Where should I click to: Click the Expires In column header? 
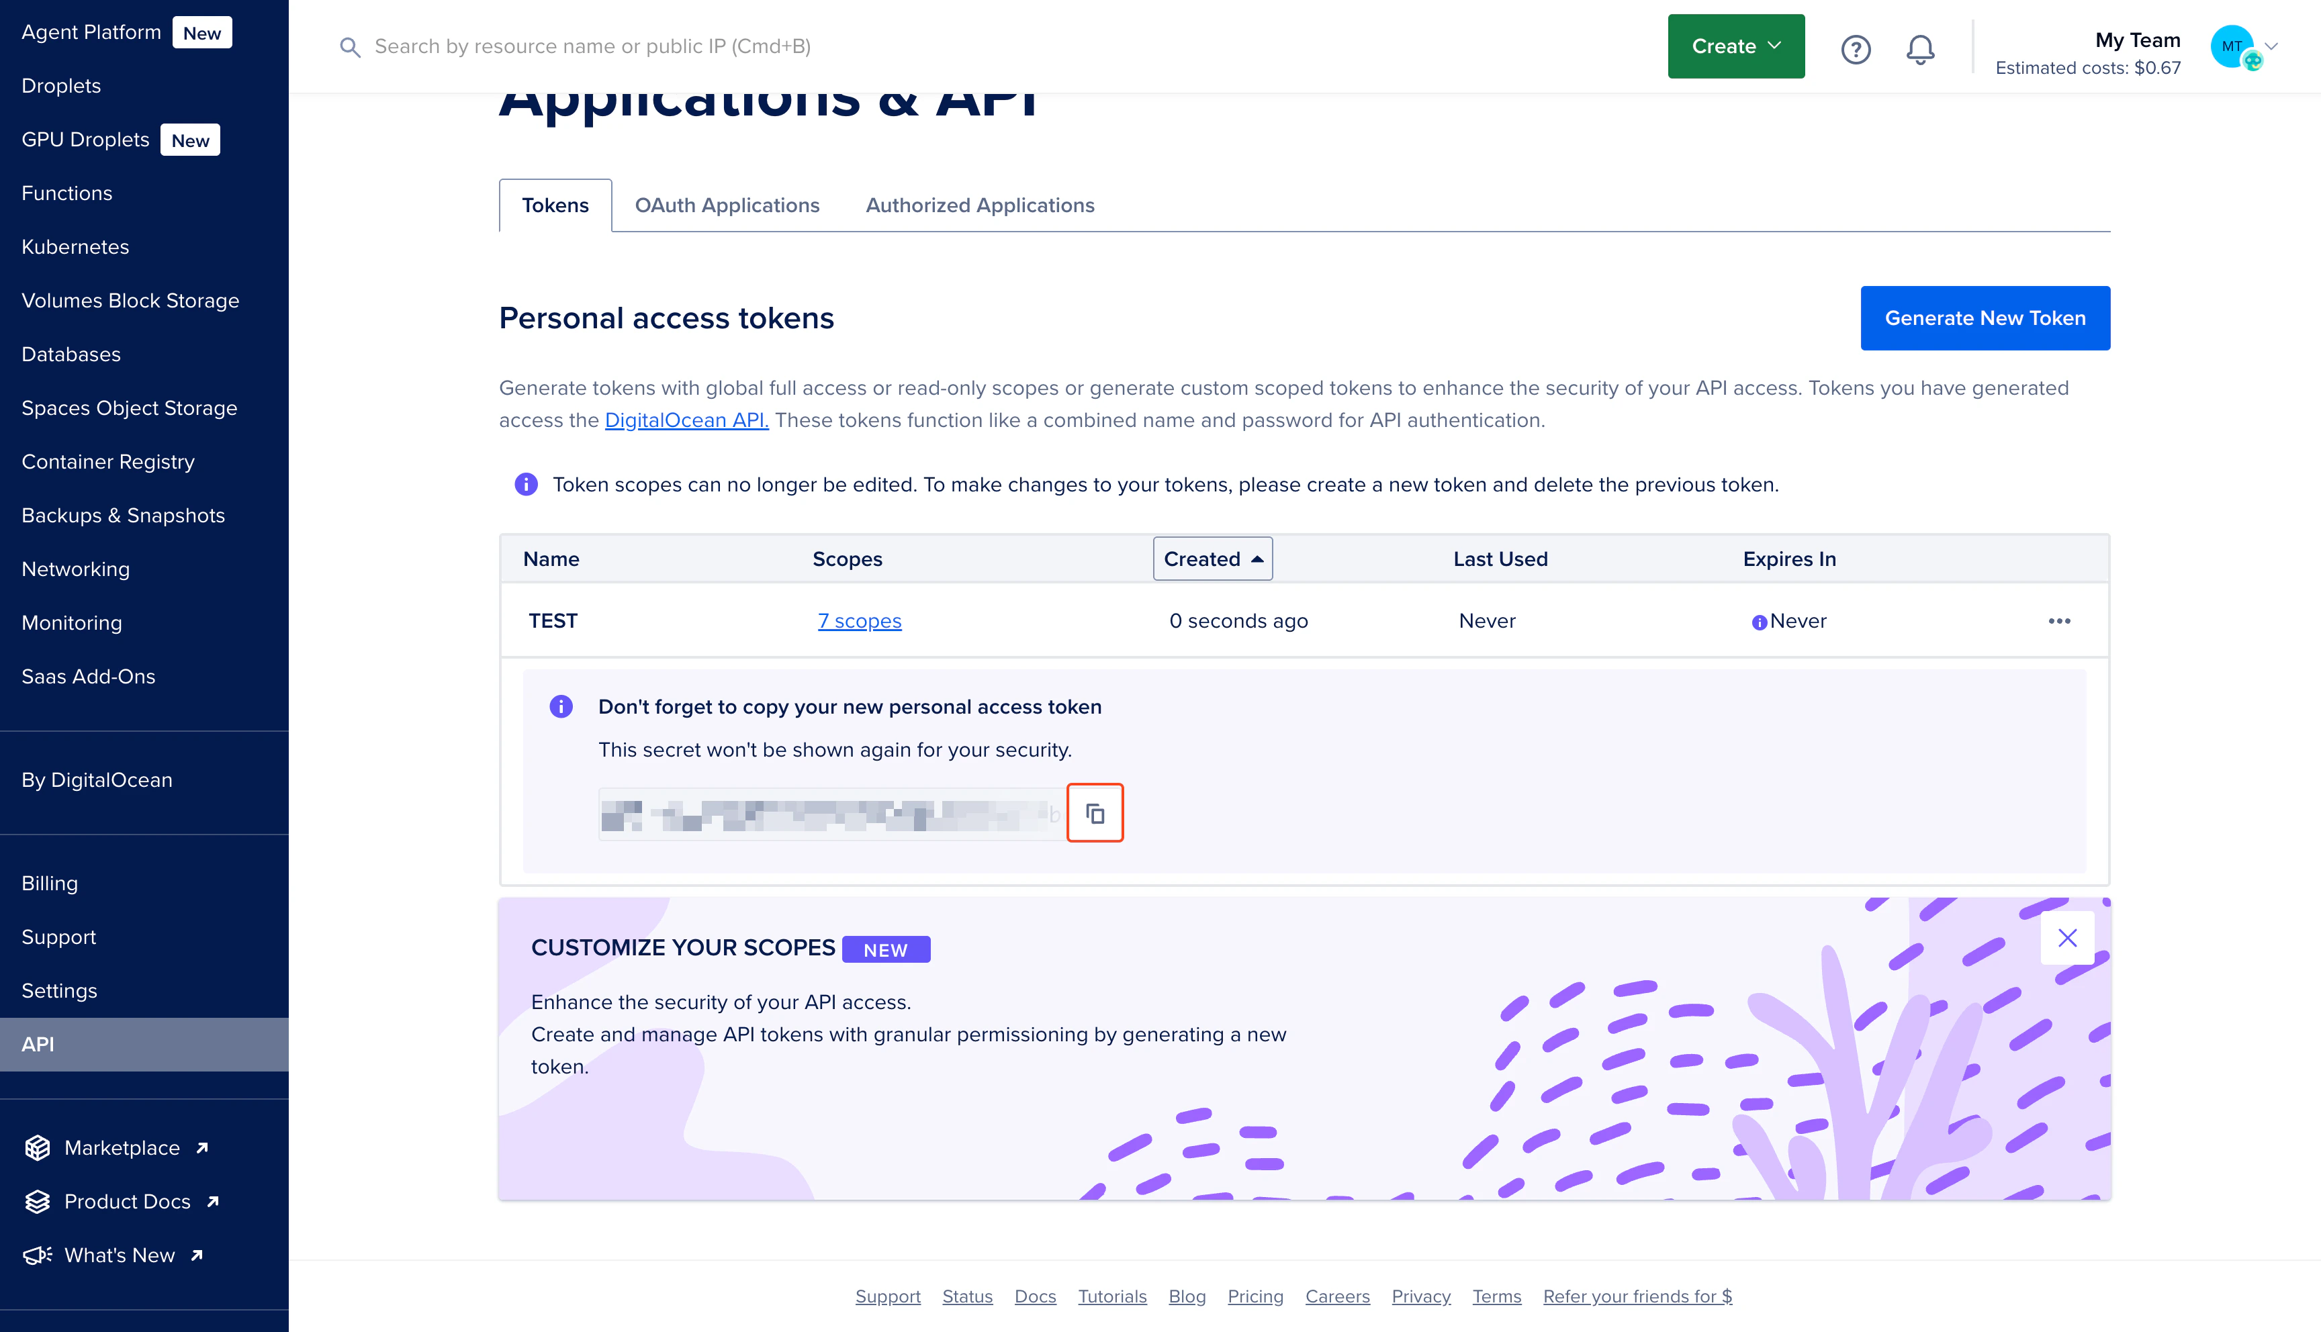click(1790, 559)
